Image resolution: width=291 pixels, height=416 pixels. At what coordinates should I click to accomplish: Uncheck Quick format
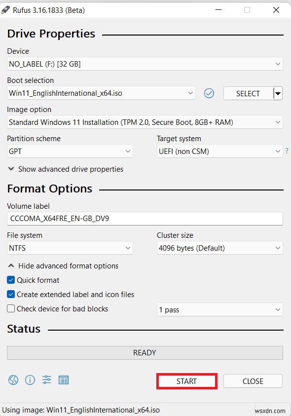[11, 280]
